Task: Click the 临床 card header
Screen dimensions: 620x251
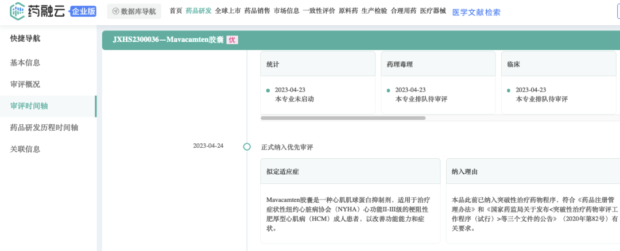Action: pyautogui.click(x=559, y=64)
